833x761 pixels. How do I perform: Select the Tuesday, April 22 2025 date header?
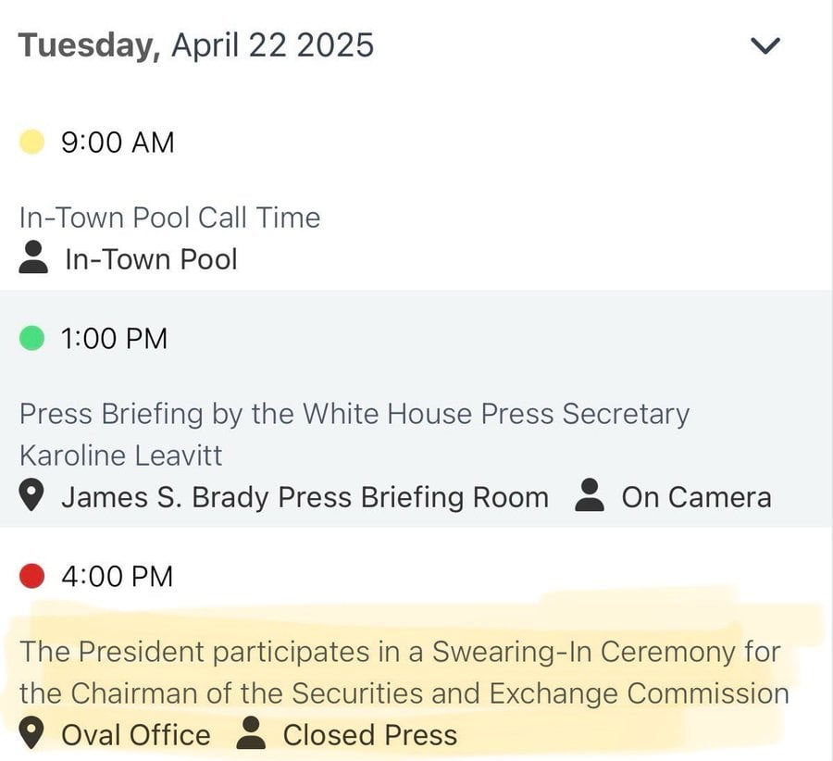click(196, 45)
